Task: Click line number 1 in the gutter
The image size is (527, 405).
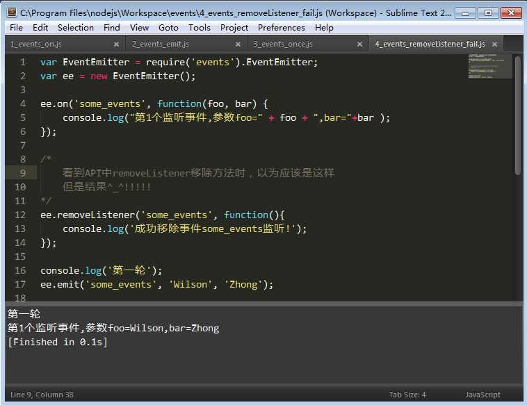Action: coord(23,62)
